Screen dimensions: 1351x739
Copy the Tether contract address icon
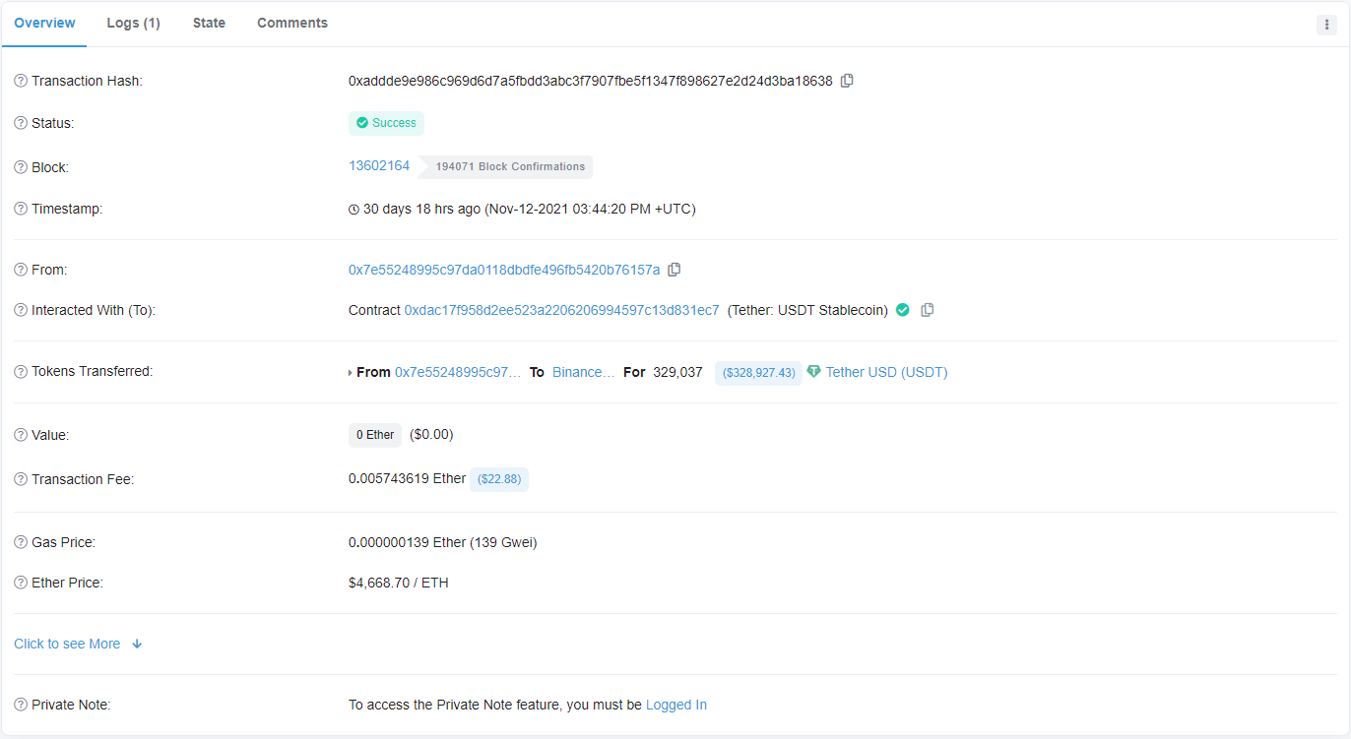[x=928, y=310]
